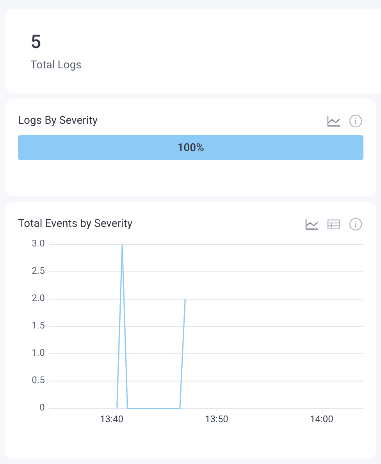381x464 pixels.
Task: Select the 13:50 time axis label
Action: 217,419
